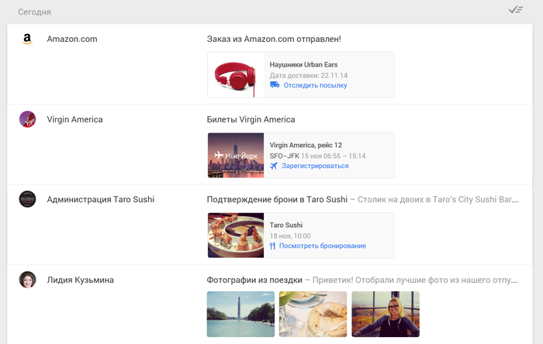
Task: Click the delivery truck icon
Action: tap(274, 85)
